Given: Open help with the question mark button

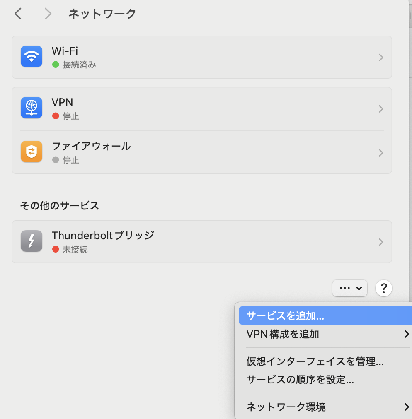Looking at the screenshot, I should click(384, 288).
